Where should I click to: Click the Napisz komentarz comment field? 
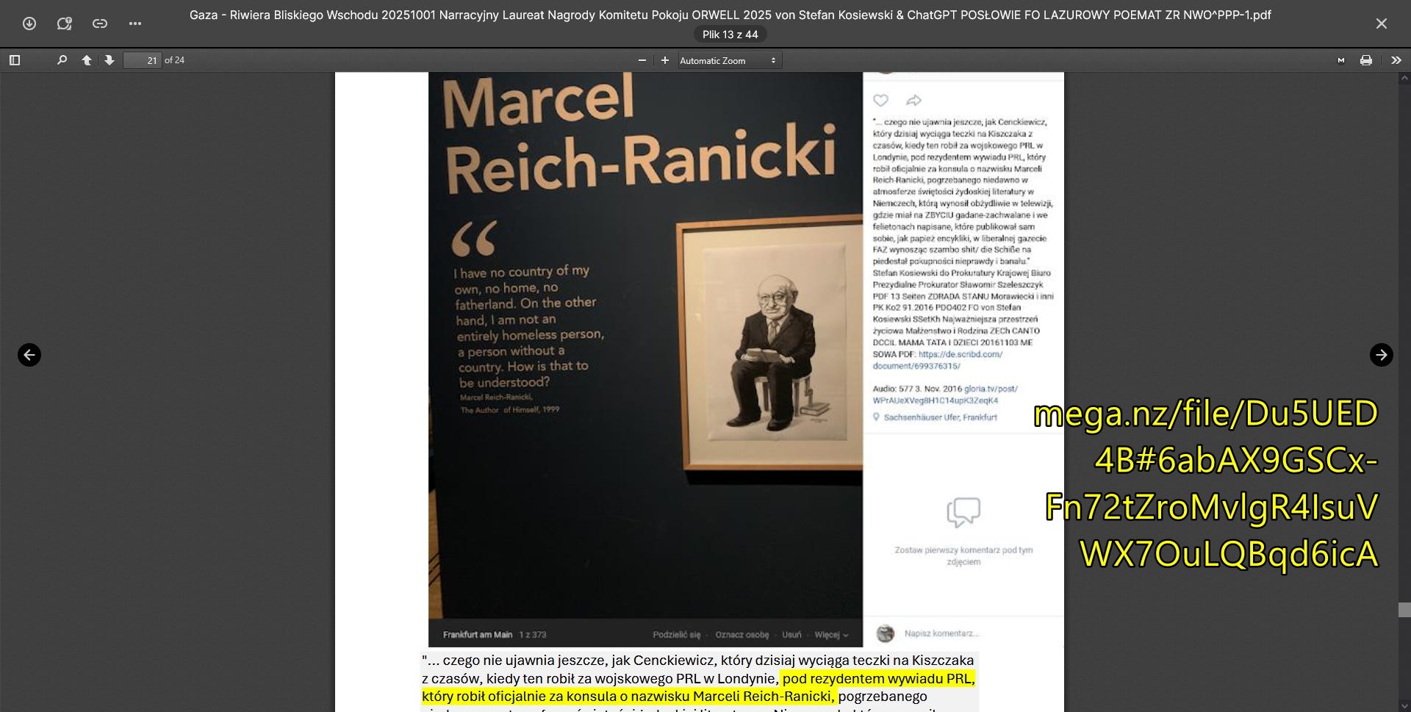tap(941, 633)
